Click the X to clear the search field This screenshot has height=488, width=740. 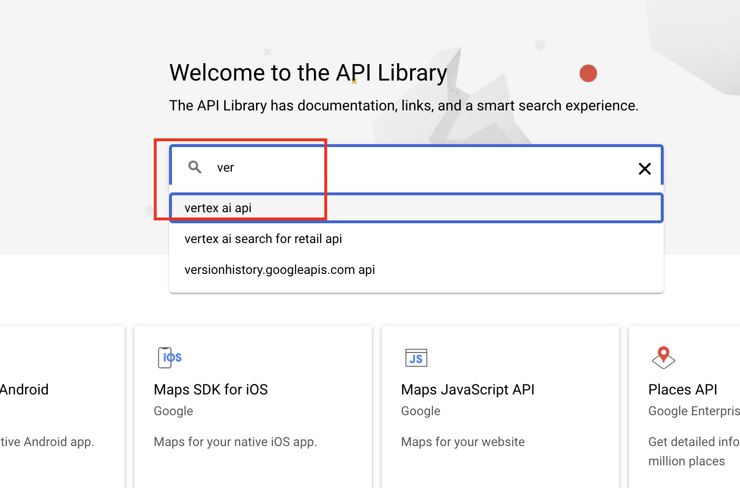[x=644, y=169]
